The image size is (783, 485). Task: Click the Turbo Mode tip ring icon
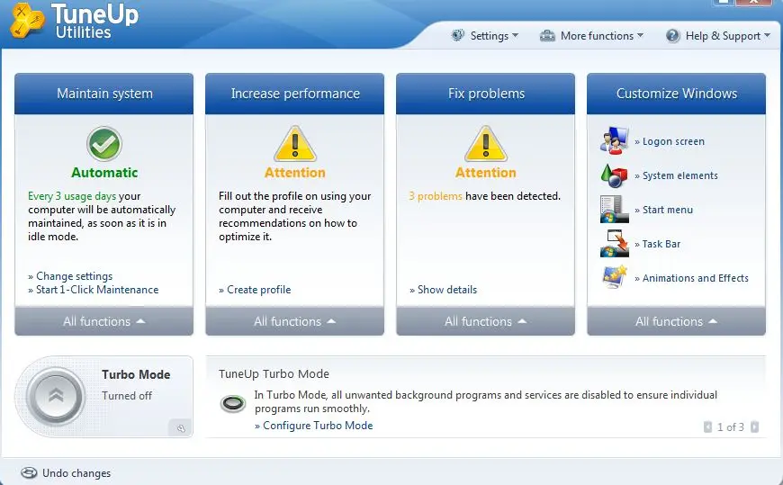233,403
